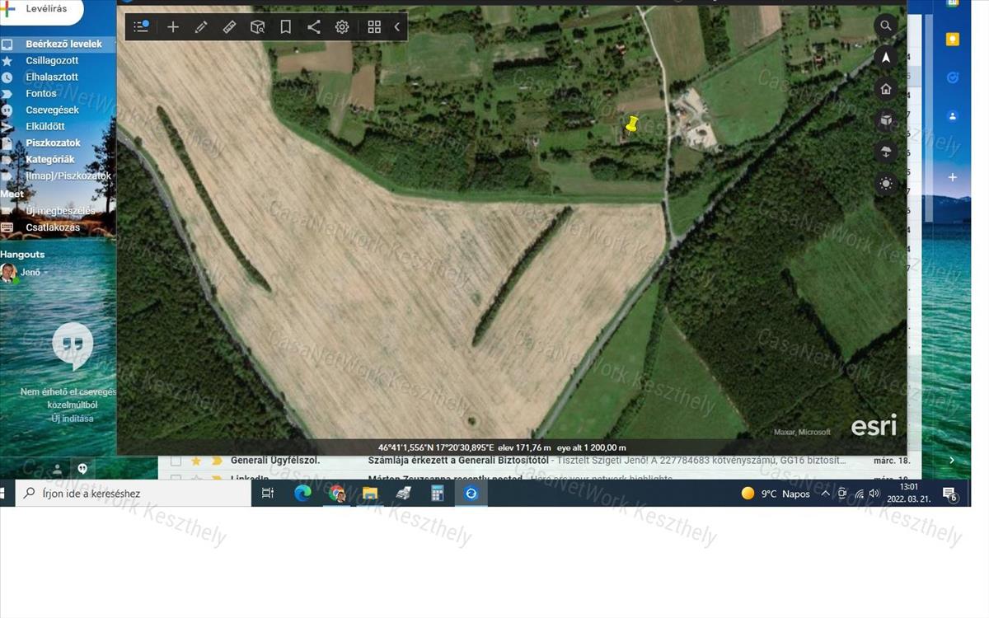Collapse the toolbar with left chevron

tap(397, 27)
